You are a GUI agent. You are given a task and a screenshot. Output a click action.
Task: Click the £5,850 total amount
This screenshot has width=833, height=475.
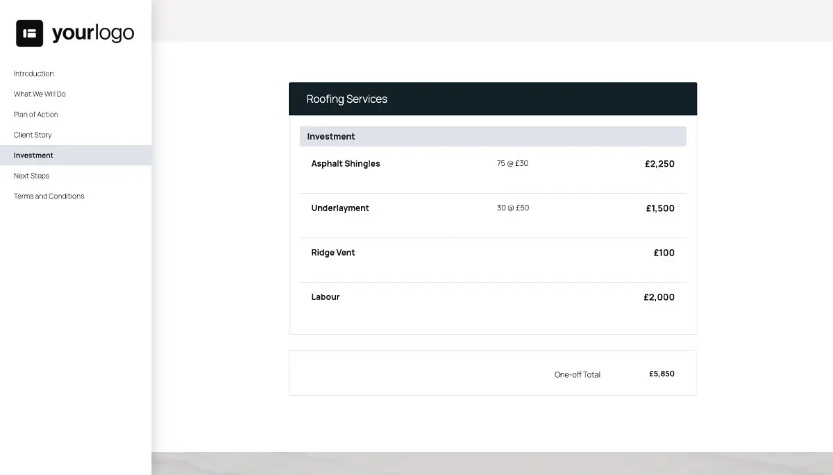(x=662, y=374)
